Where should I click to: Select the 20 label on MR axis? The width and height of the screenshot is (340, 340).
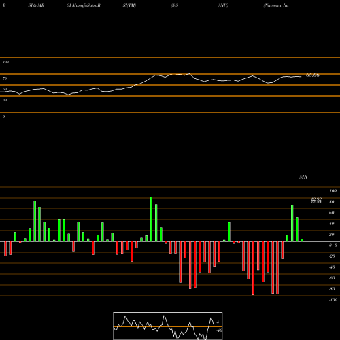[332, 235]
